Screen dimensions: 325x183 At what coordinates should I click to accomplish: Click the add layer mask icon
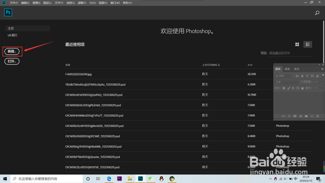click(295, 116)
